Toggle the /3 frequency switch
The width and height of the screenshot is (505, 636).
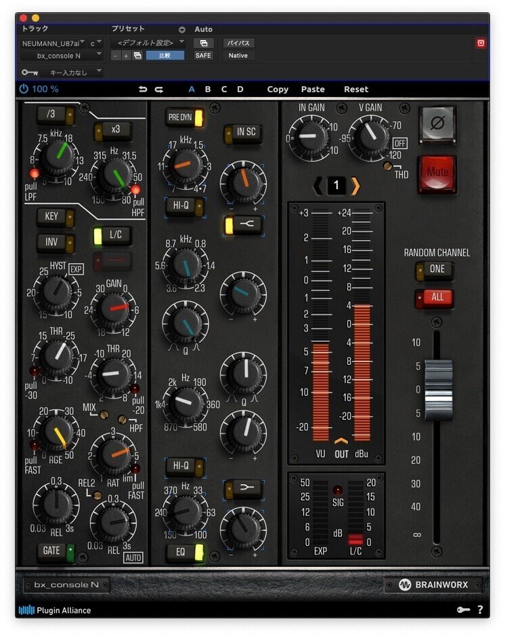[x=56, y=115]
